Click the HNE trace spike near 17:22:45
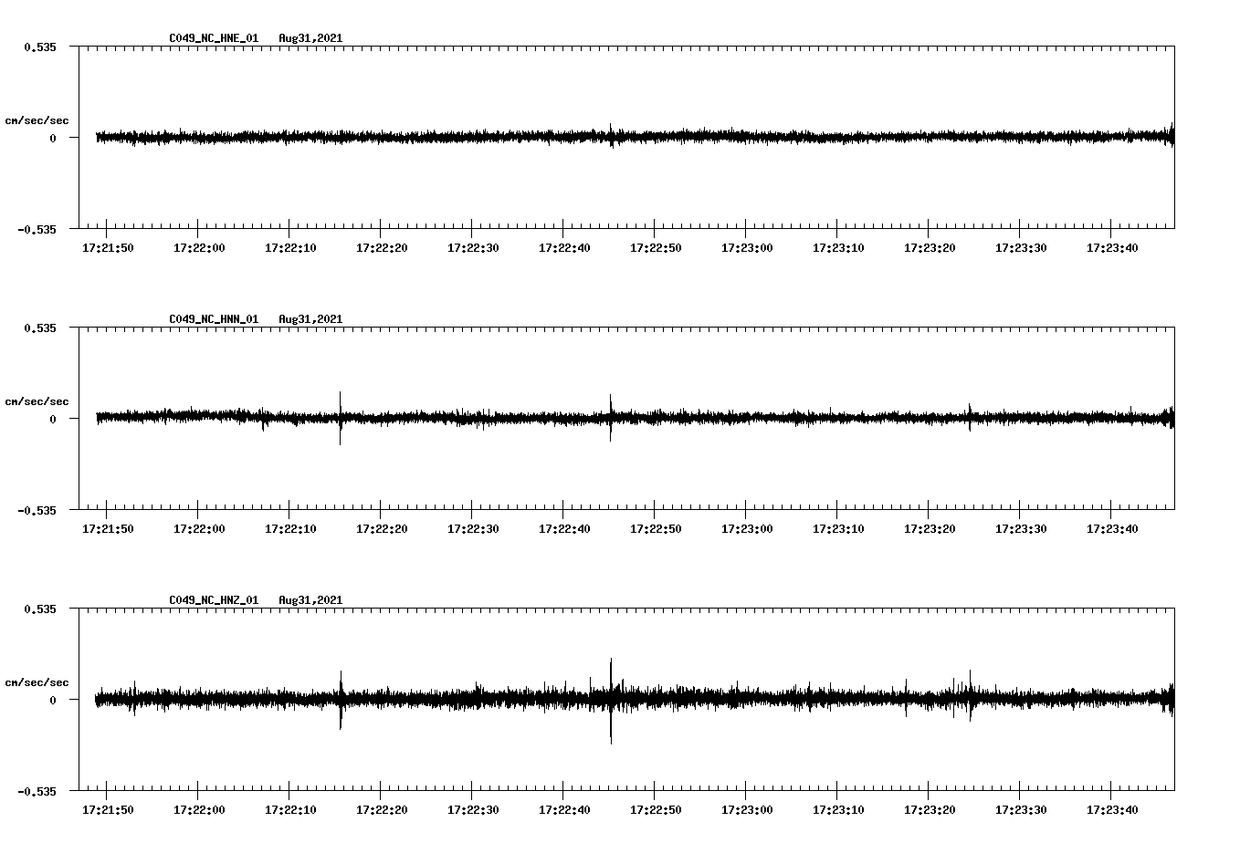This screenshot has width=1240, height=843. coord(611,136)
